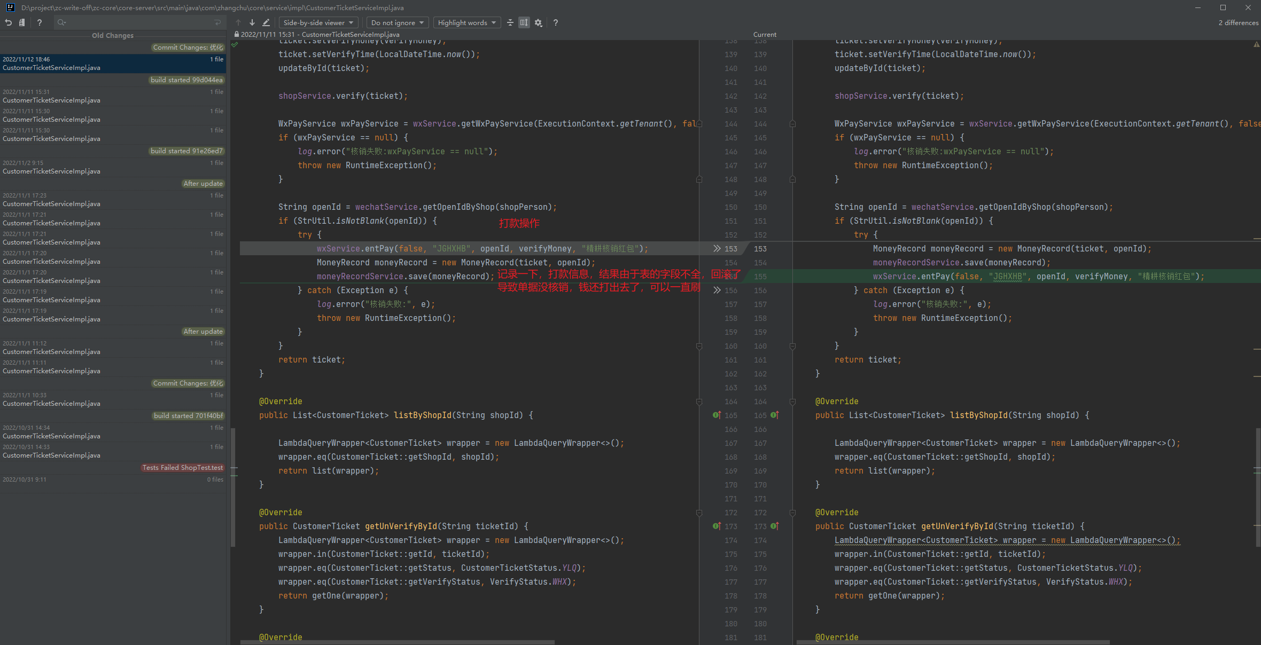Select revision 2022/11/1 10:33

113,399
